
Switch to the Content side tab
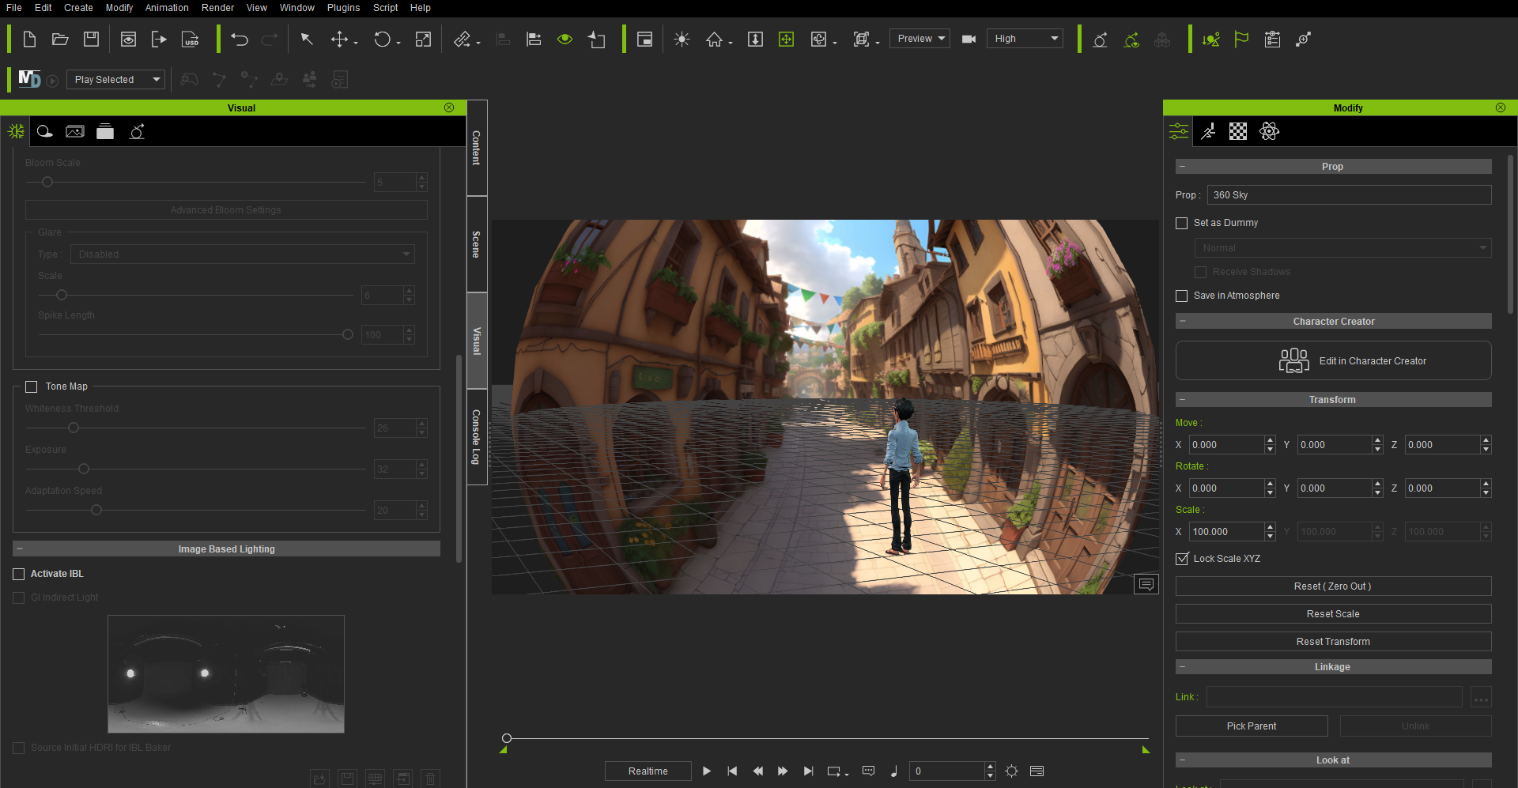[477, 148]
